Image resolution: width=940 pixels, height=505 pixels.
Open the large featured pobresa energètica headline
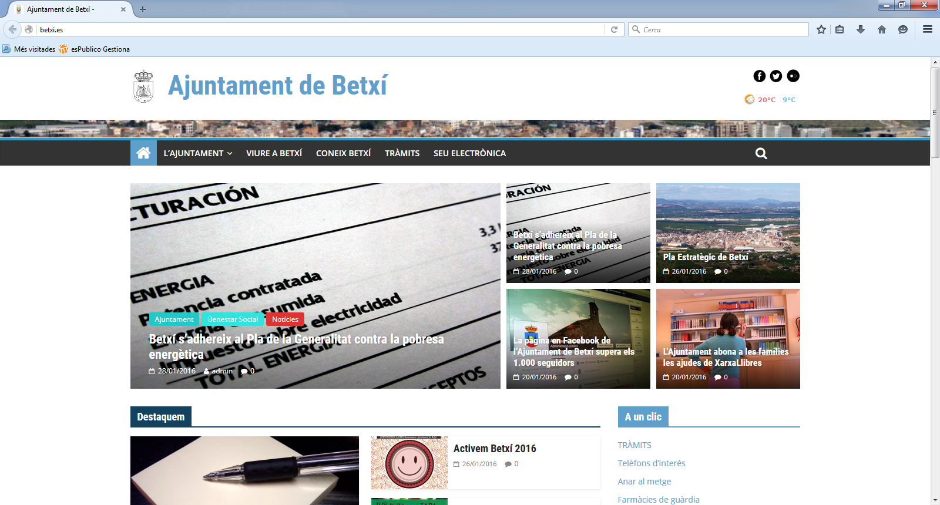296,347
